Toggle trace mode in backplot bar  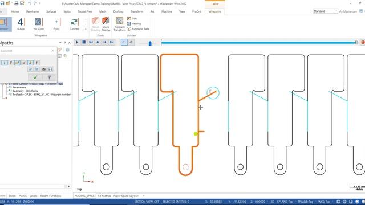[124, 42]
